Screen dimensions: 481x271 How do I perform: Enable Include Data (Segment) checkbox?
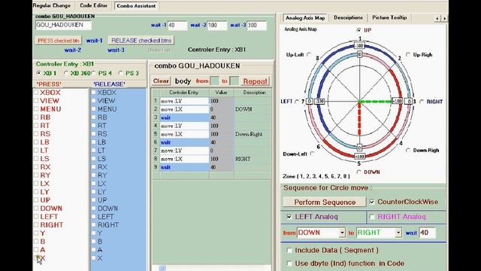tap(289, 250)
